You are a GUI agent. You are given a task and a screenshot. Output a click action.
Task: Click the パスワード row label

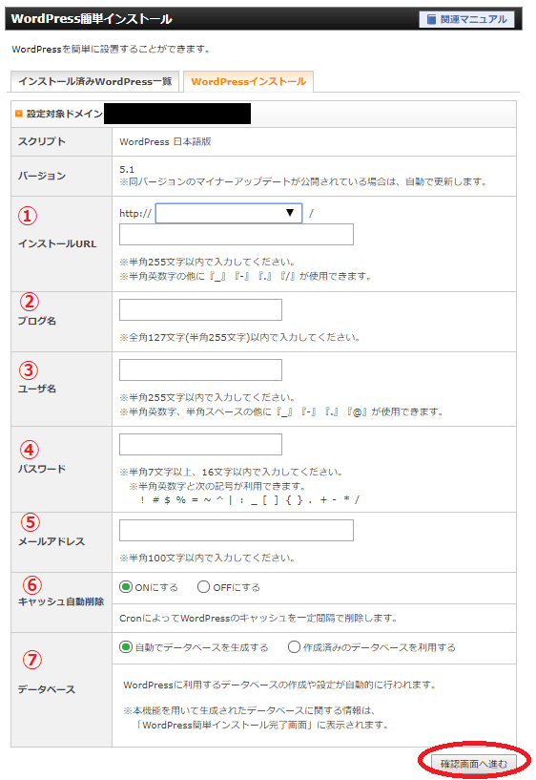pyautogui.click(x=42, y=469)
